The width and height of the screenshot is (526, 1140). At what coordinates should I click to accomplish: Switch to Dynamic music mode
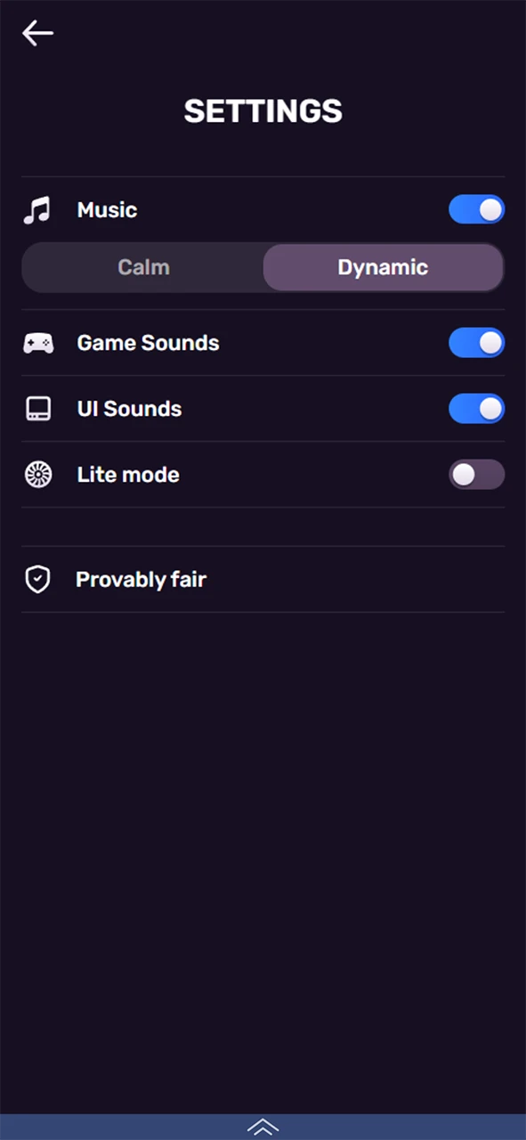tap(383, 267)
